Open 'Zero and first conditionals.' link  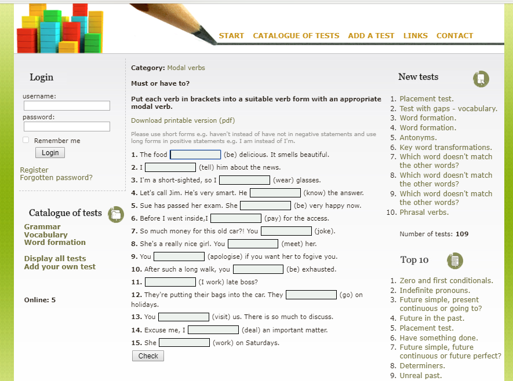click(446, 281)
